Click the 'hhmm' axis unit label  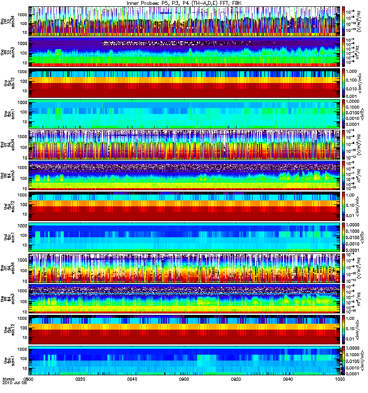click(x=8, y=379)
